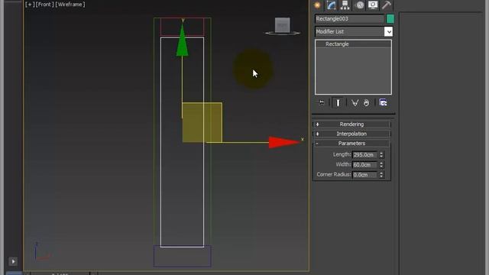Open the green object color swatch

coord(390,18)
